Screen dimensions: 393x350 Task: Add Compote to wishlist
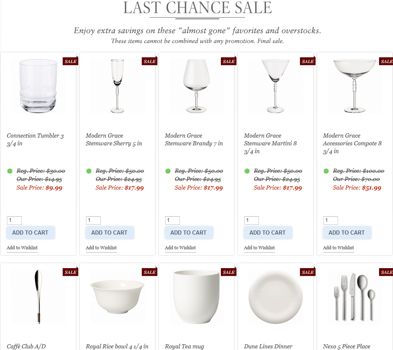(338, 248)
